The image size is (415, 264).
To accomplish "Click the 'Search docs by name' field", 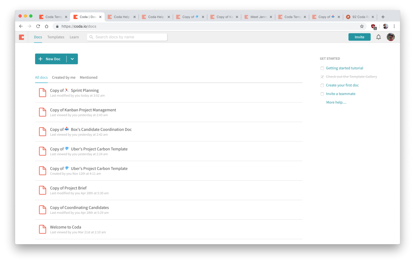I will 127,37.
